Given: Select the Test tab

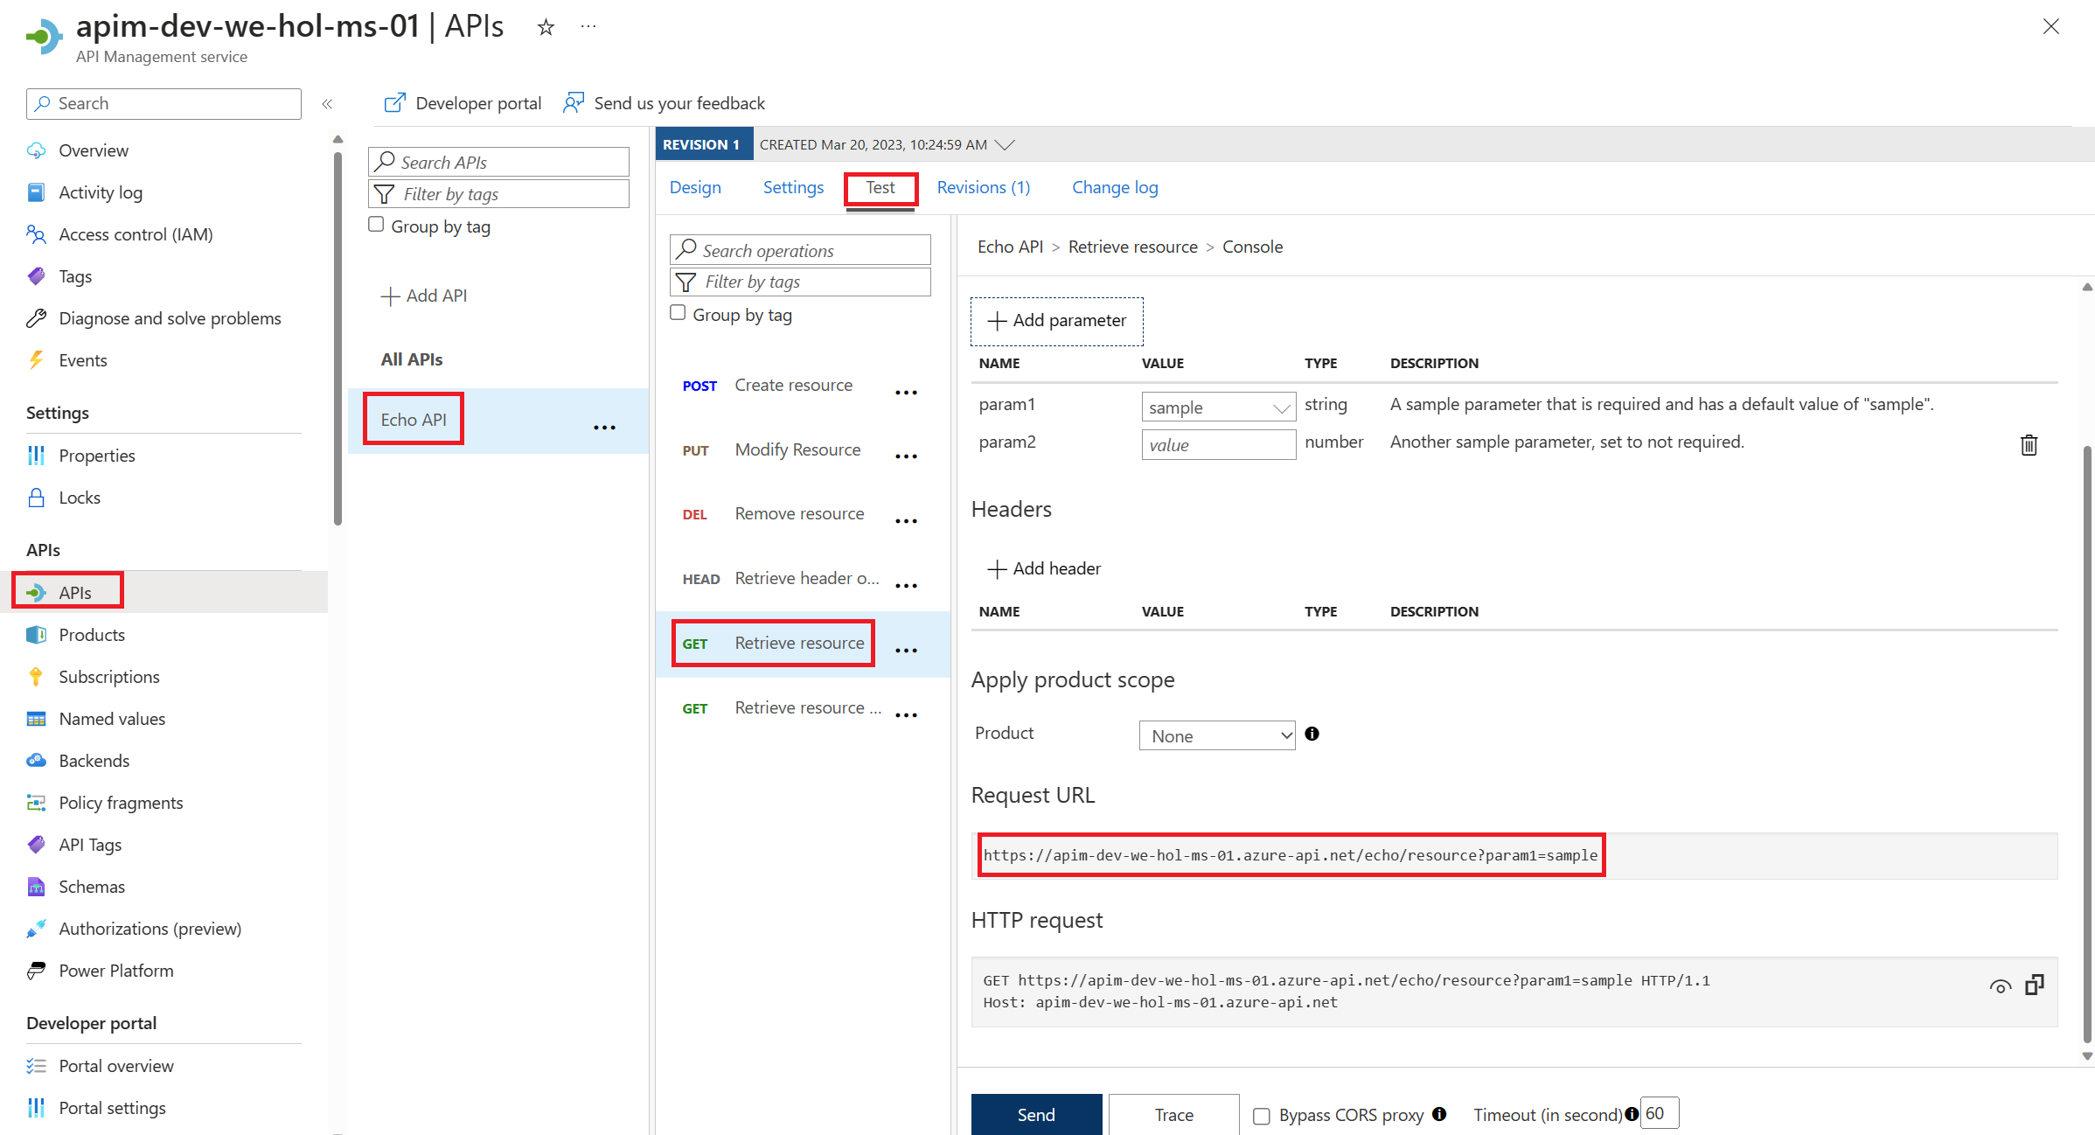Looking at the screenshot, I should click(880, 187).
